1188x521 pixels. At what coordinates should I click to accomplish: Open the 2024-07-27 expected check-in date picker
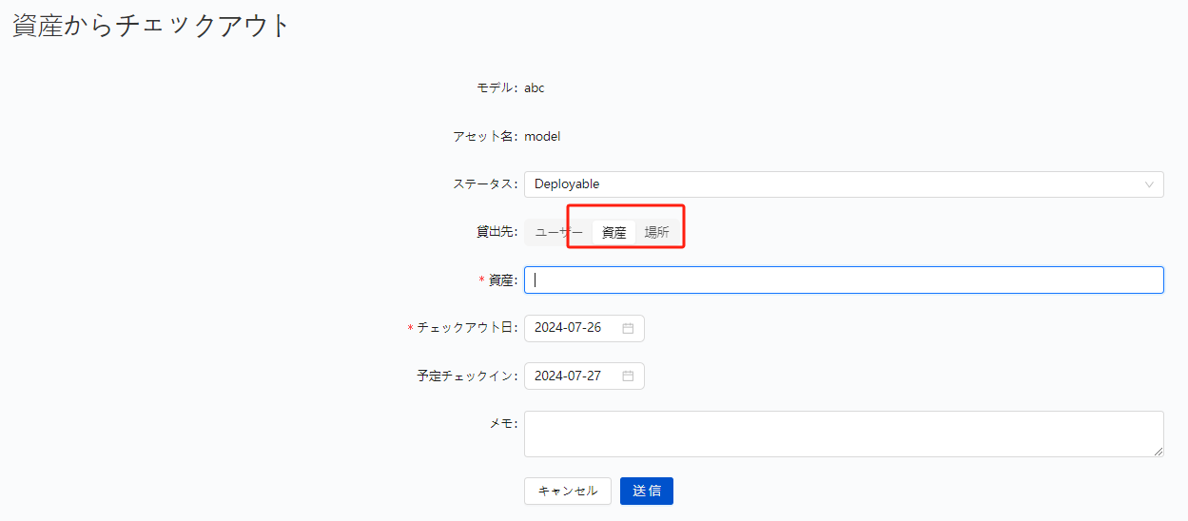click(571, 376)
